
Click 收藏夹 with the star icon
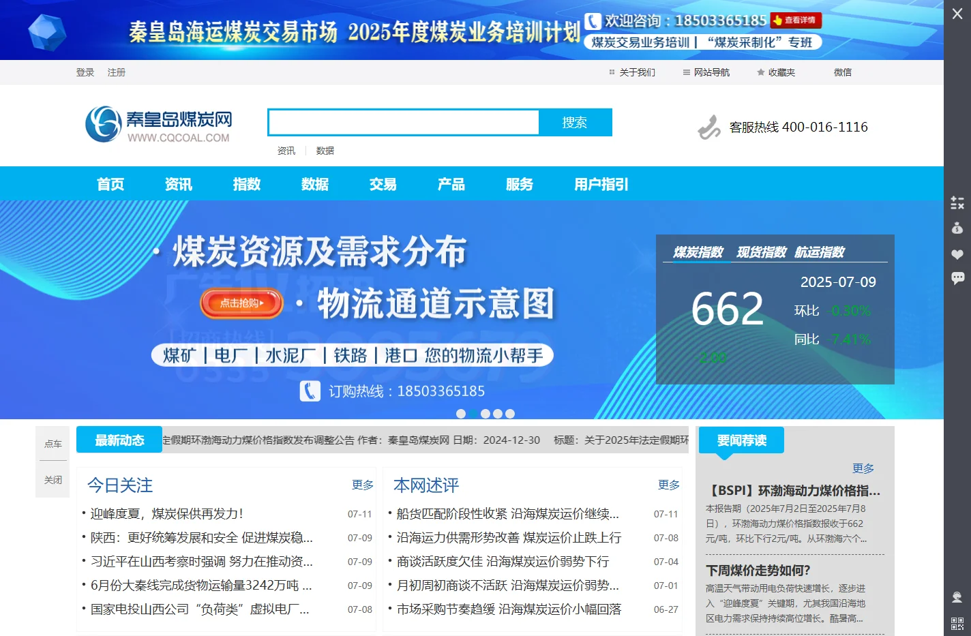776,72
